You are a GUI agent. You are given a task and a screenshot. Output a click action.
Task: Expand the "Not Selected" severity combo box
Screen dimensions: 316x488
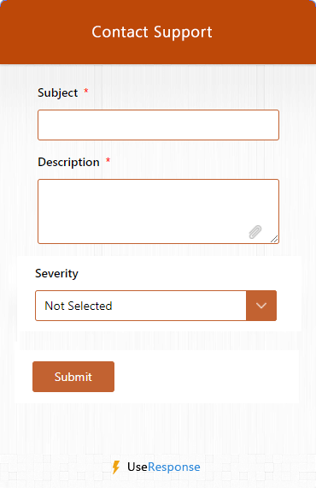(x=155, y=306)
